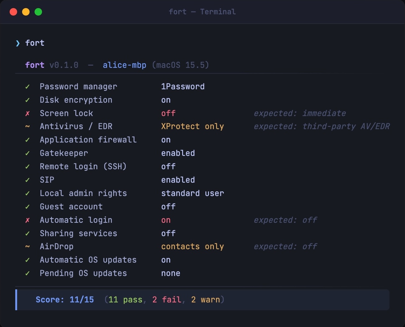Click the green '11 pass' count
Image resolution: width=405 pixels, height=327 pixels.
tap(125, 300)
